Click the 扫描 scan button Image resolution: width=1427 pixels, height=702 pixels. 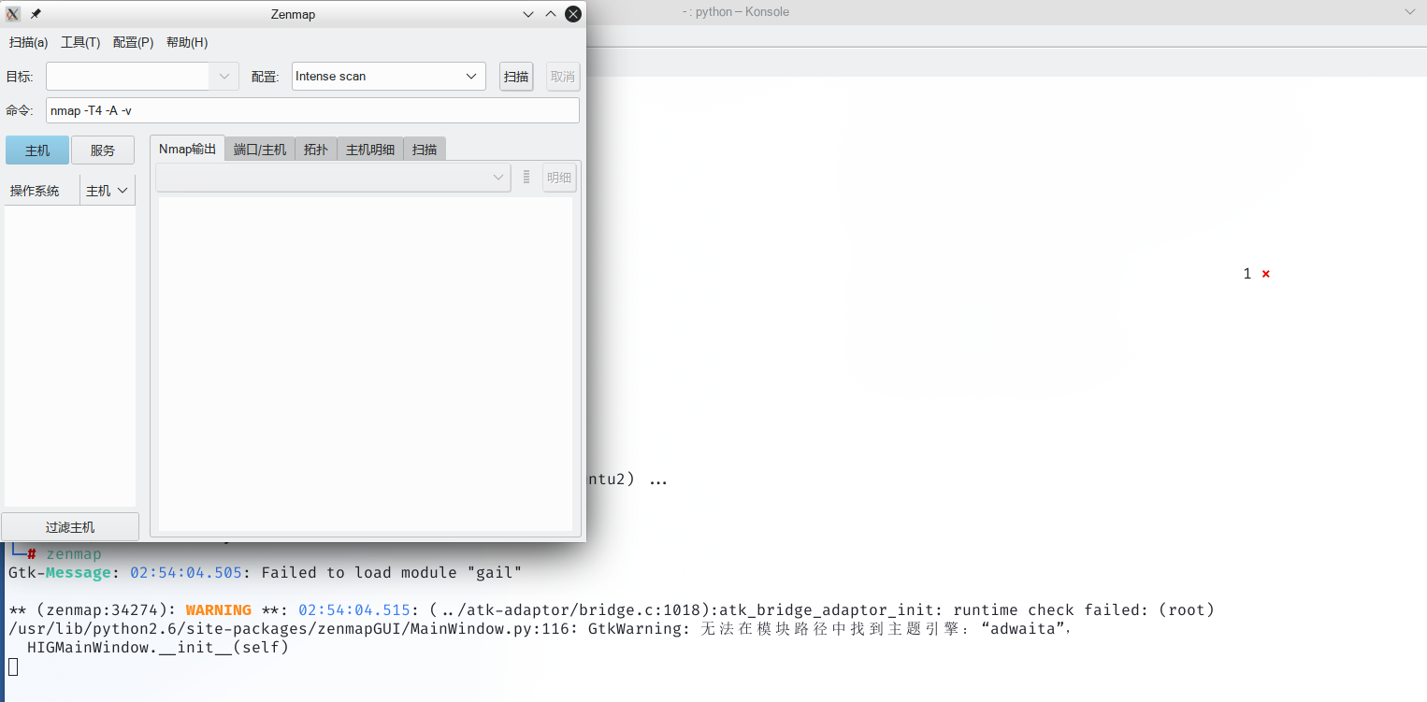(x=516, y=77)
